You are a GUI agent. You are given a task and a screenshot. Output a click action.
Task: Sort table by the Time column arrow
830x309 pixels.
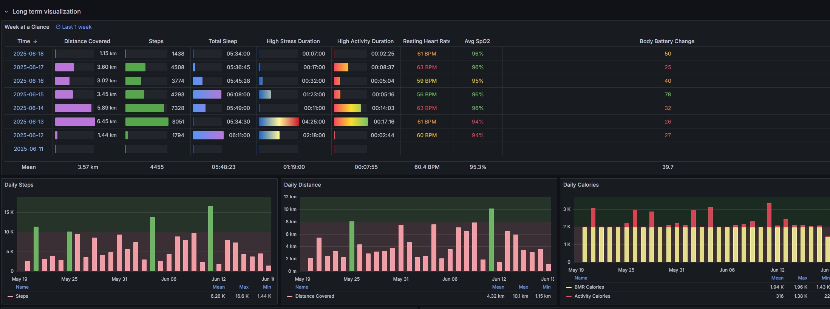[35, 41]
